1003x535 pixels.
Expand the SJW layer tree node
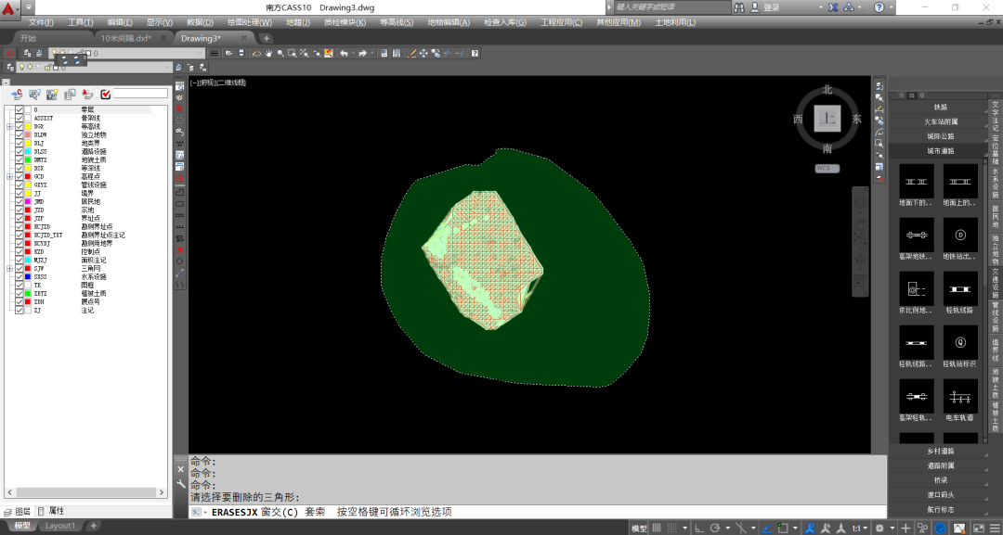pos(9,269)
